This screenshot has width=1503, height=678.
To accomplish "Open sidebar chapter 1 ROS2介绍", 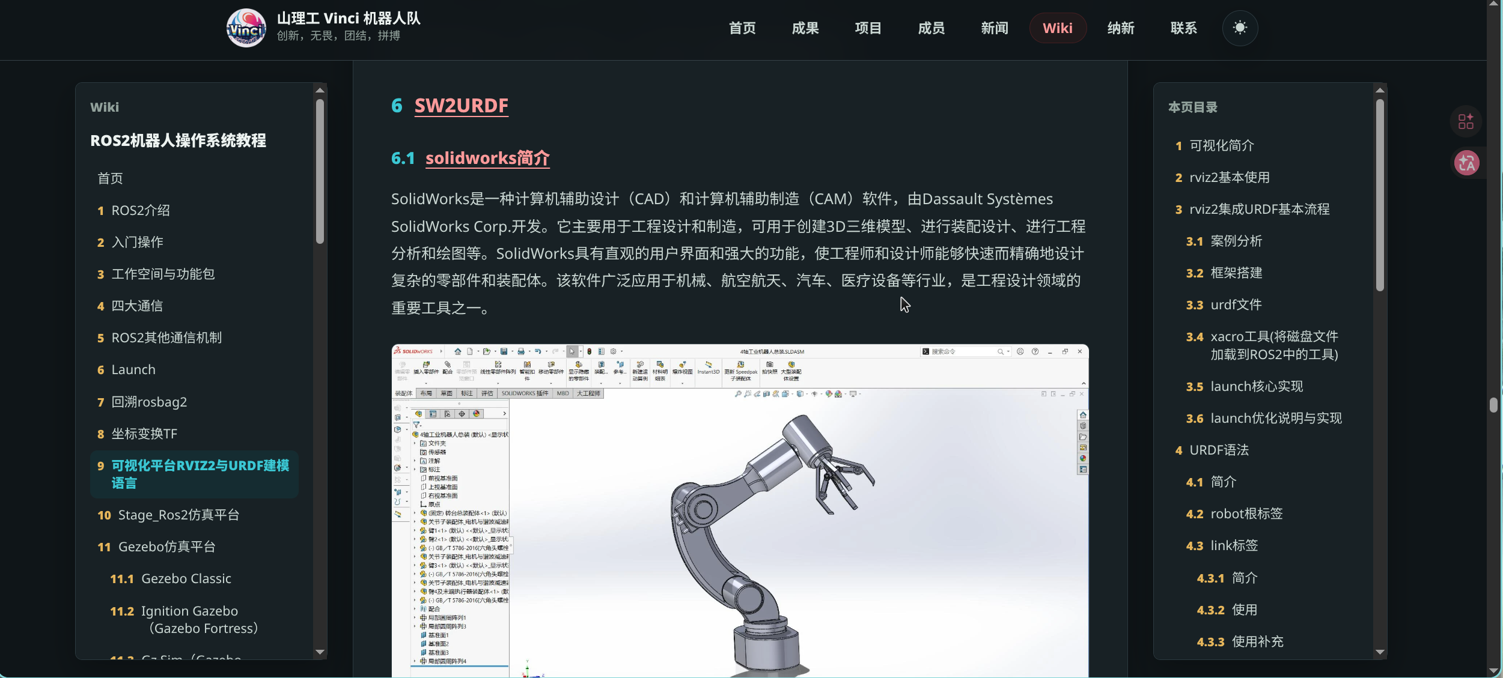I will [194, 210].
